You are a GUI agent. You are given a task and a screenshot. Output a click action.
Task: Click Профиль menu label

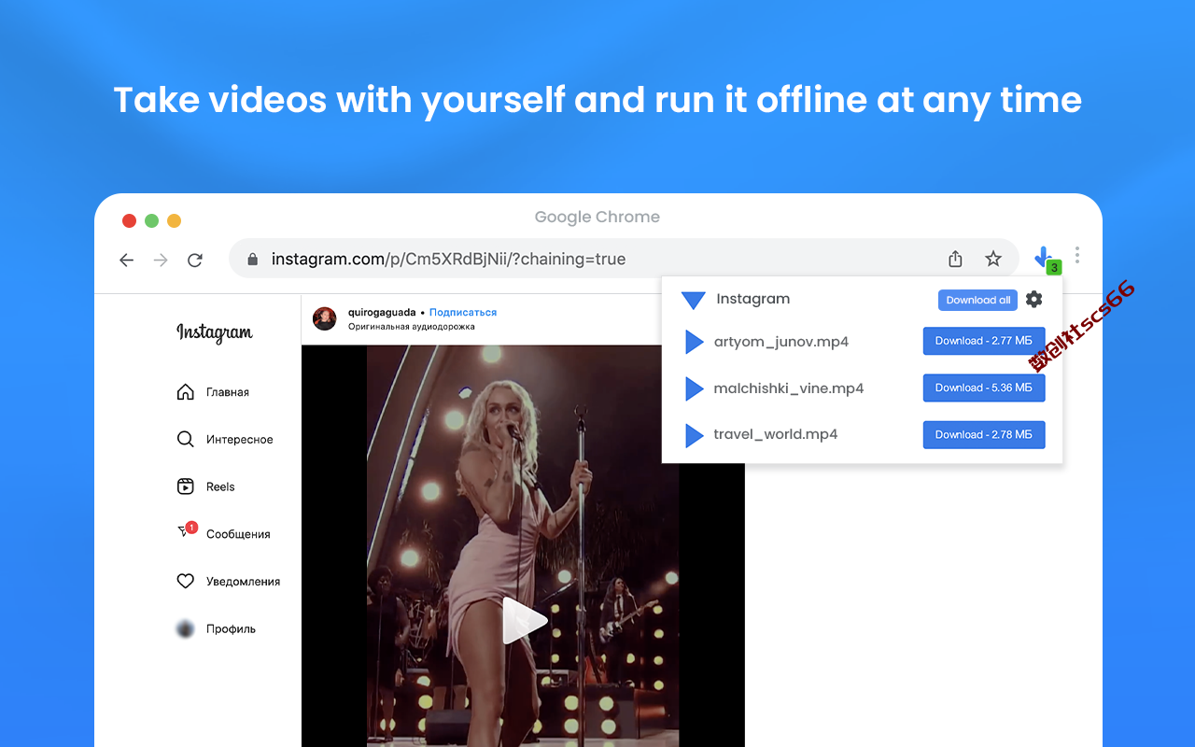point(231,629)
